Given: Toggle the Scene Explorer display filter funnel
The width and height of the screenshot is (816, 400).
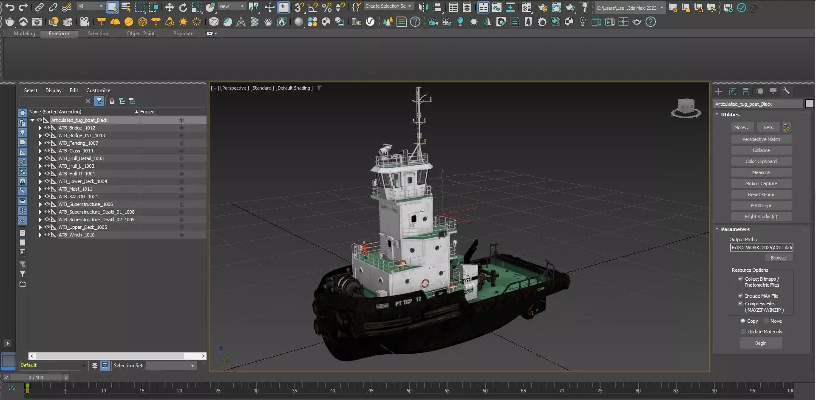Looking at the screenshot, I should [x=99, y=101].
